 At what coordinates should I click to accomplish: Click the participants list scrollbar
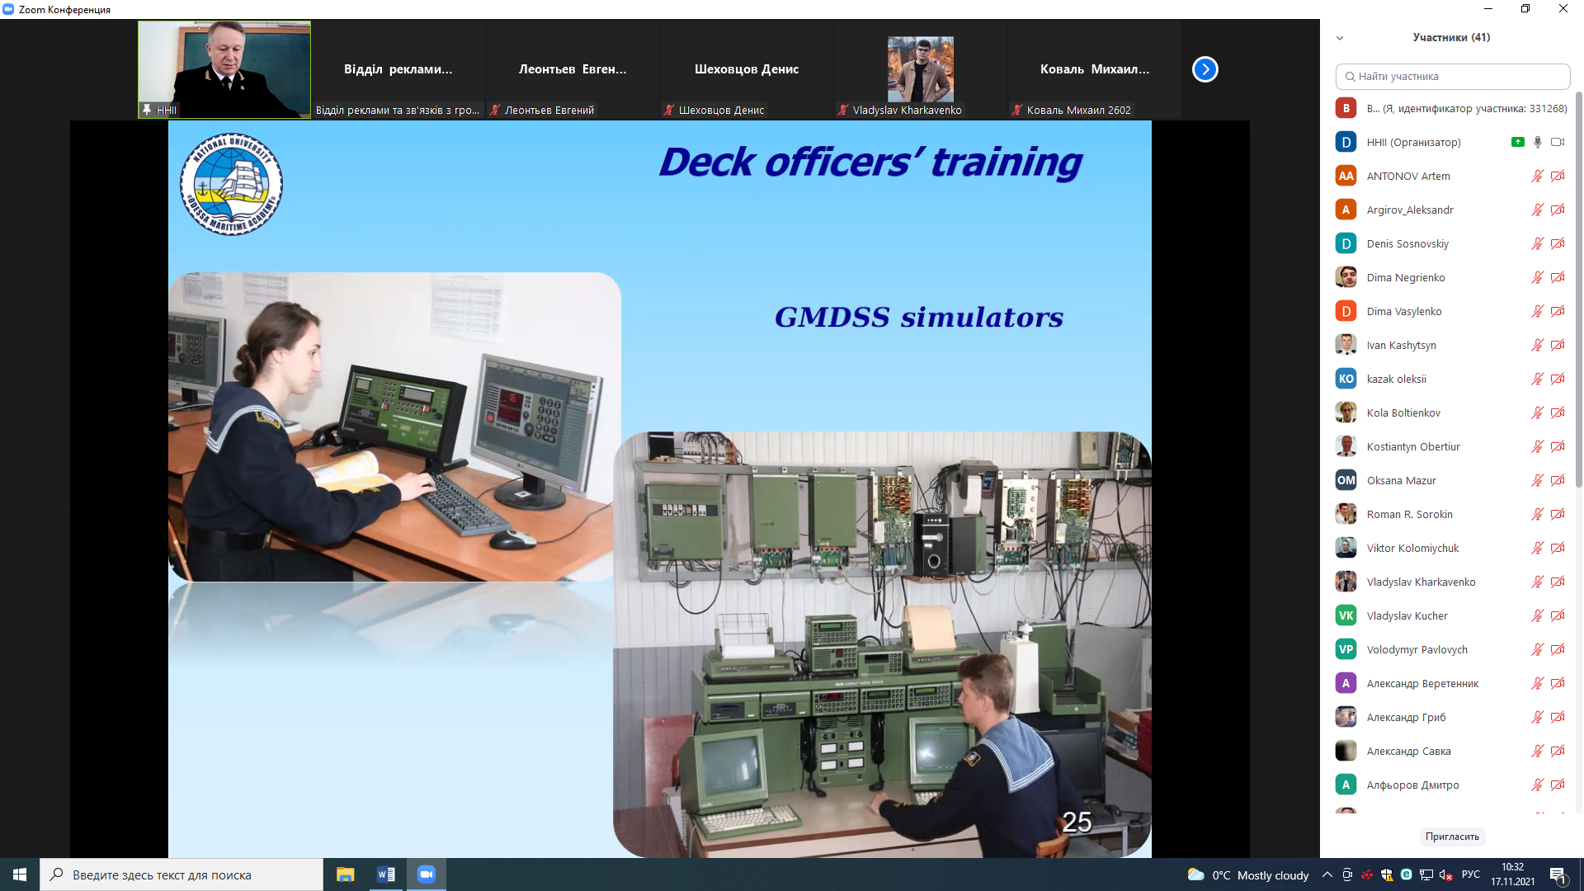[1579, 289]
